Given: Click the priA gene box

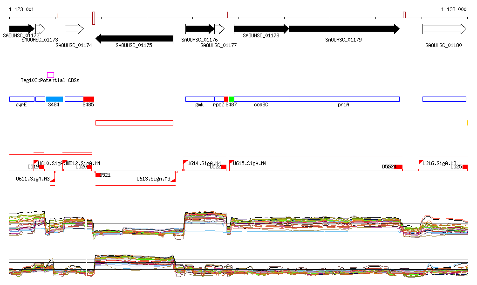Looking at the screenshot, I should 344,99.
